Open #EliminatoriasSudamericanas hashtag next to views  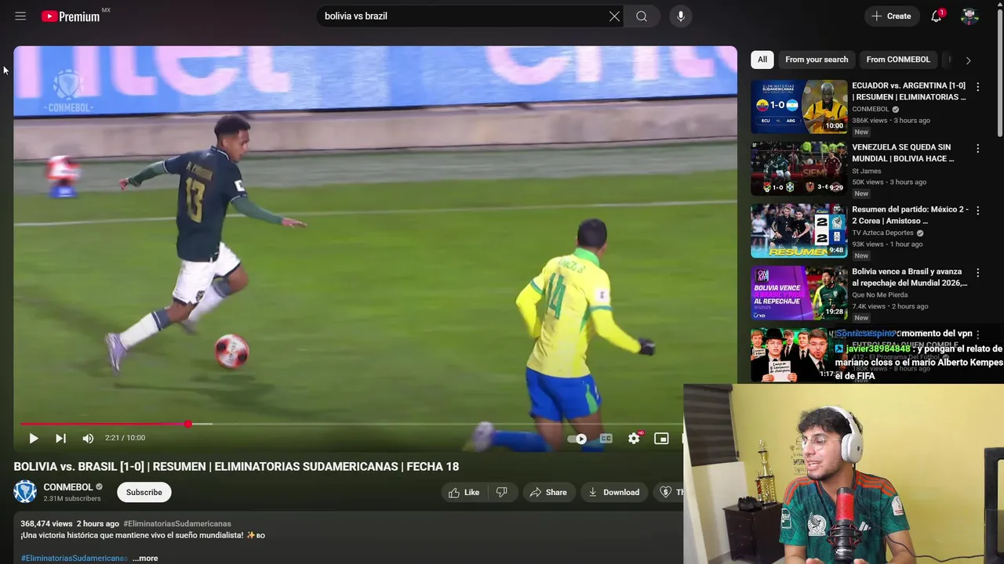pyautogui.click(x=177, y=524)
